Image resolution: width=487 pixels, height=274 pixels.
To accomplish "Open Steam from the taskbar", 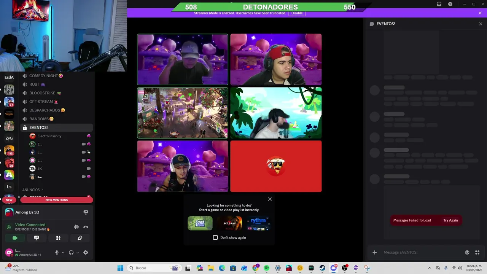I will (x=322, y=268).
